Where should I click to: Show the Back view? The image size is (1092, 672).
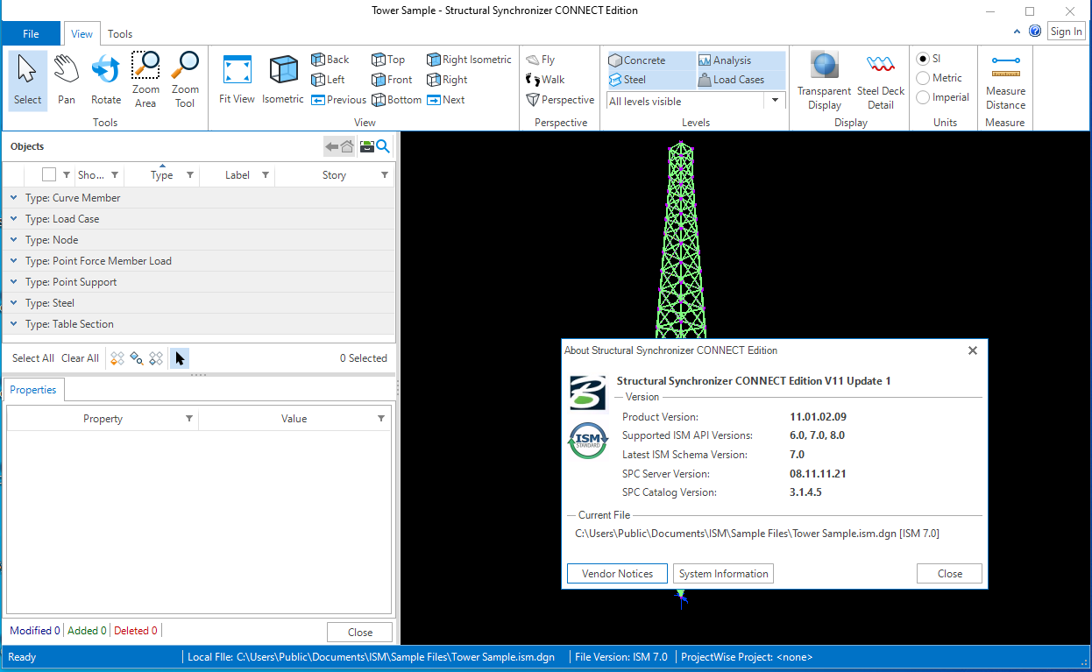330,60
